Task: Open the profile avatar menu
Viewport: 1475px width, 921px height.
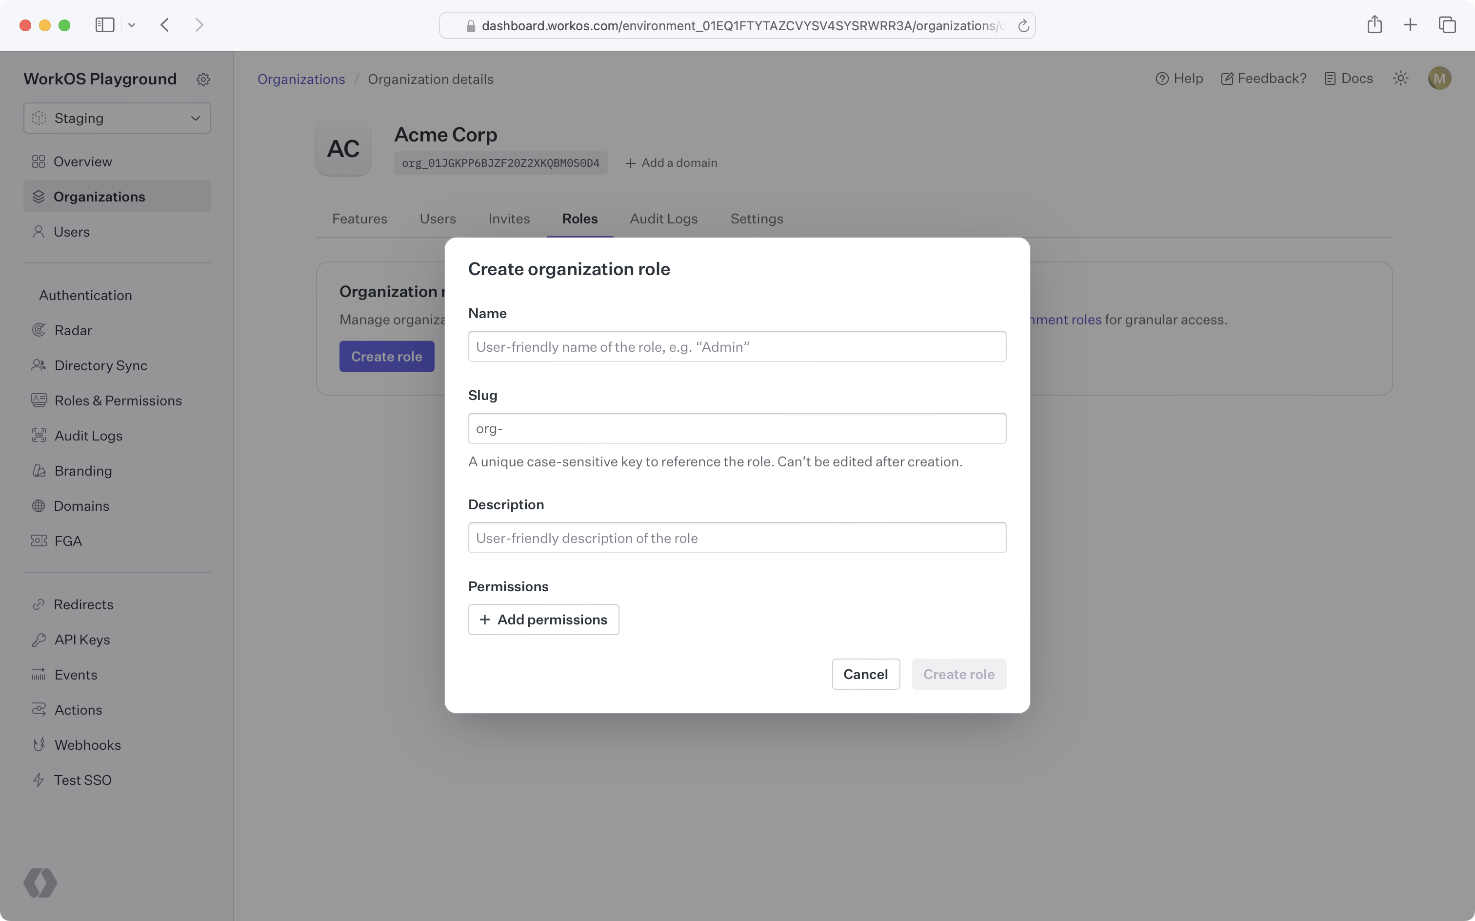Action: [x=1439, y=78]
